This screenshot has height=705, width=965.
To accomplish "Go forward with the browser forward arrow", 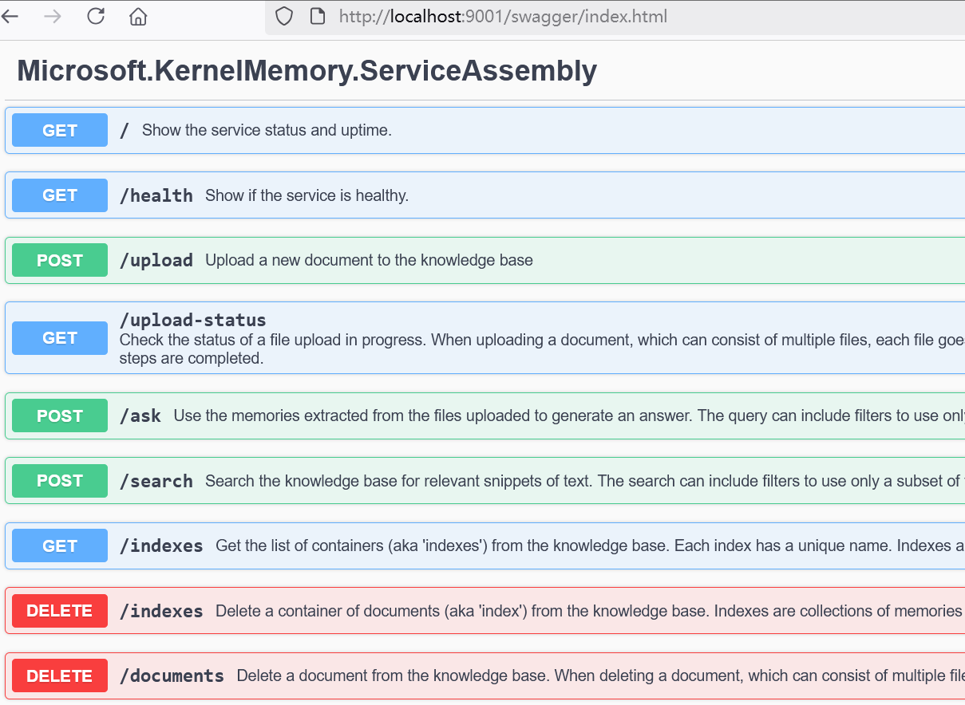I will point(53,16).
